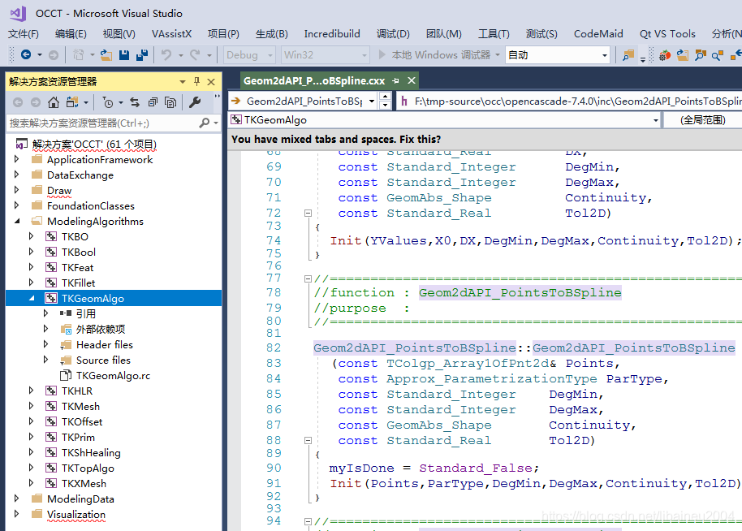Expand the DataExchange folder
742x531 pixels.
point(17,175)
